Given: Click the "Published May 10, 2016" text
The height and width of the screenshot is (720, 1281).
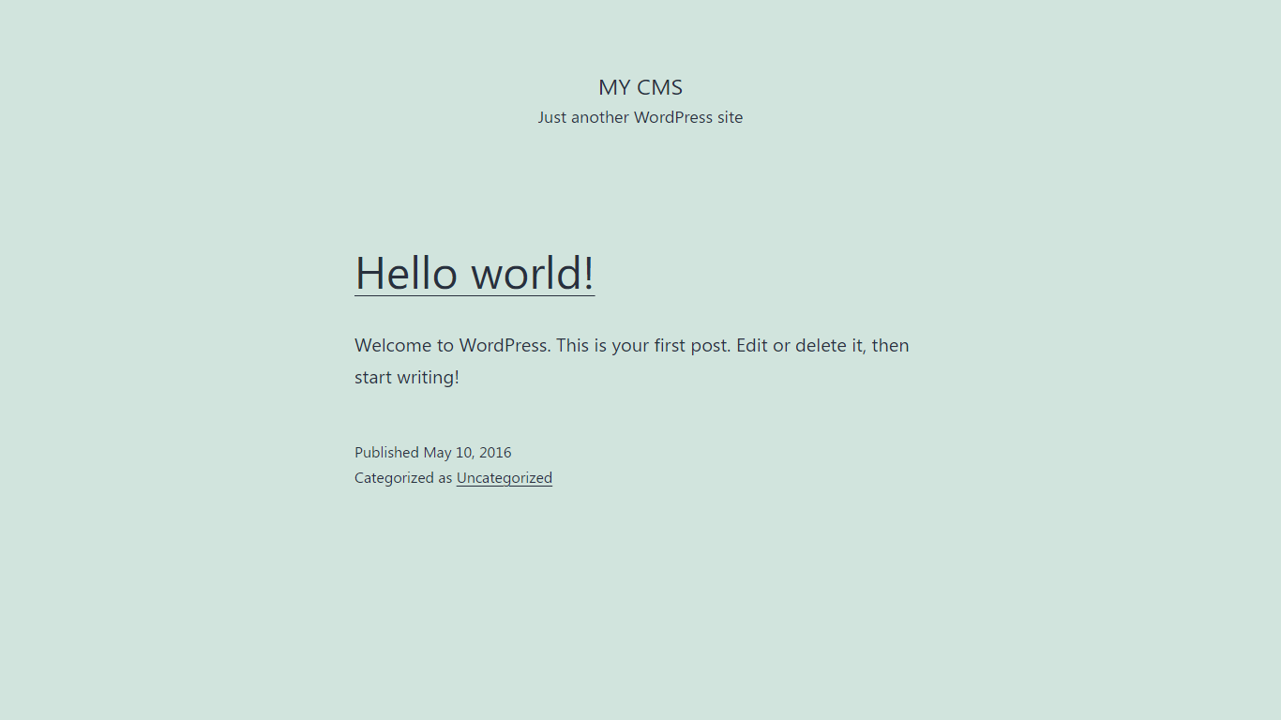Looking at the screenshot, I should tap(433, 452).
